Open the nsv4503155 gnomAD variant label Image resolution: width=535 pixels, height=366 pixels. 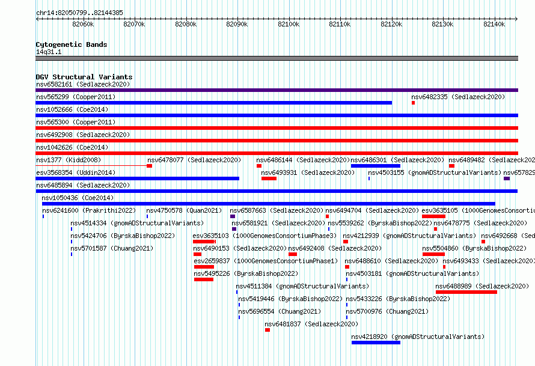[435, 172]
